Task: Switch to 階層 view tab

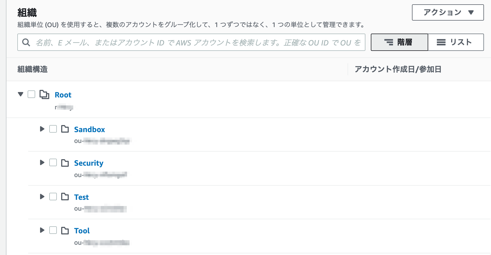Action: [399, 42]
